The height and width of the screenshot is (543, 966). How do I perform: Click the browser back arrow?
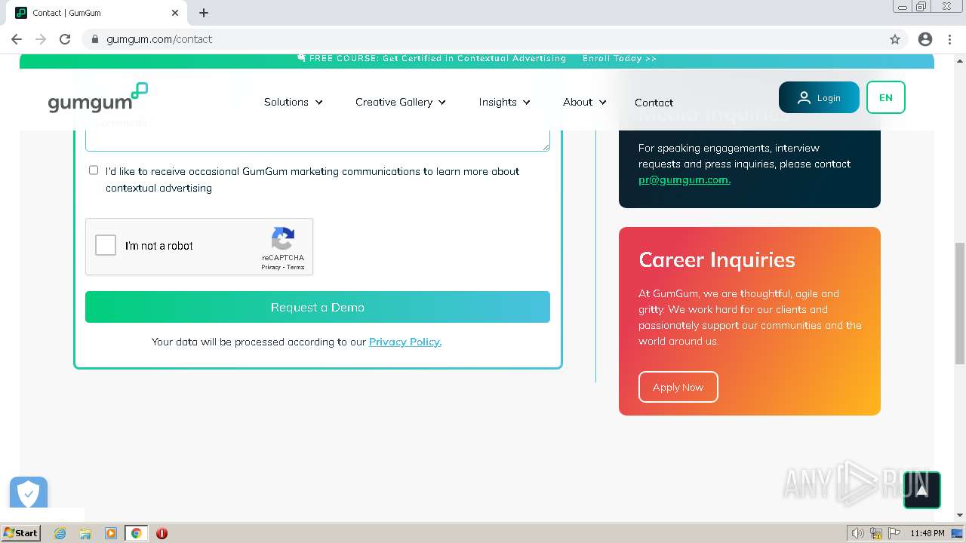[17, 39]
